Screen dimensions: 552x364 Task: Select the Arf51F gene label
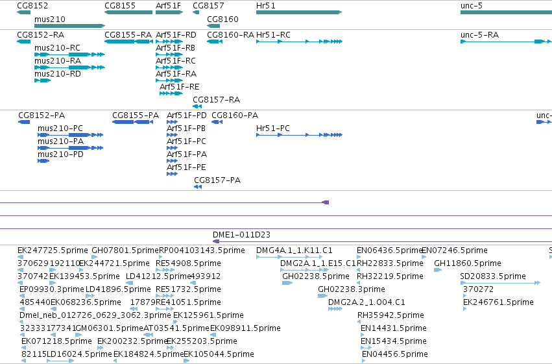pos(168,6)
